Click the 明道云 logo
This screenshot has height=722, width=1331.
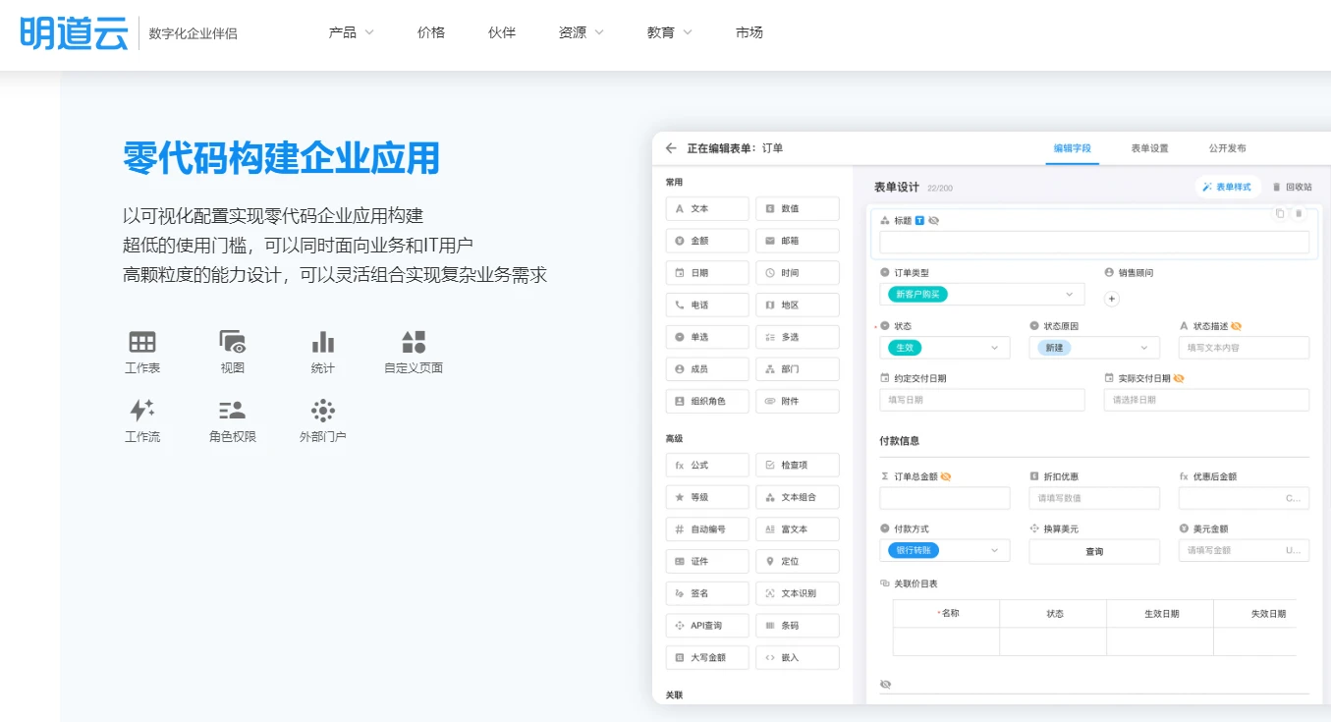pos(74,32)
